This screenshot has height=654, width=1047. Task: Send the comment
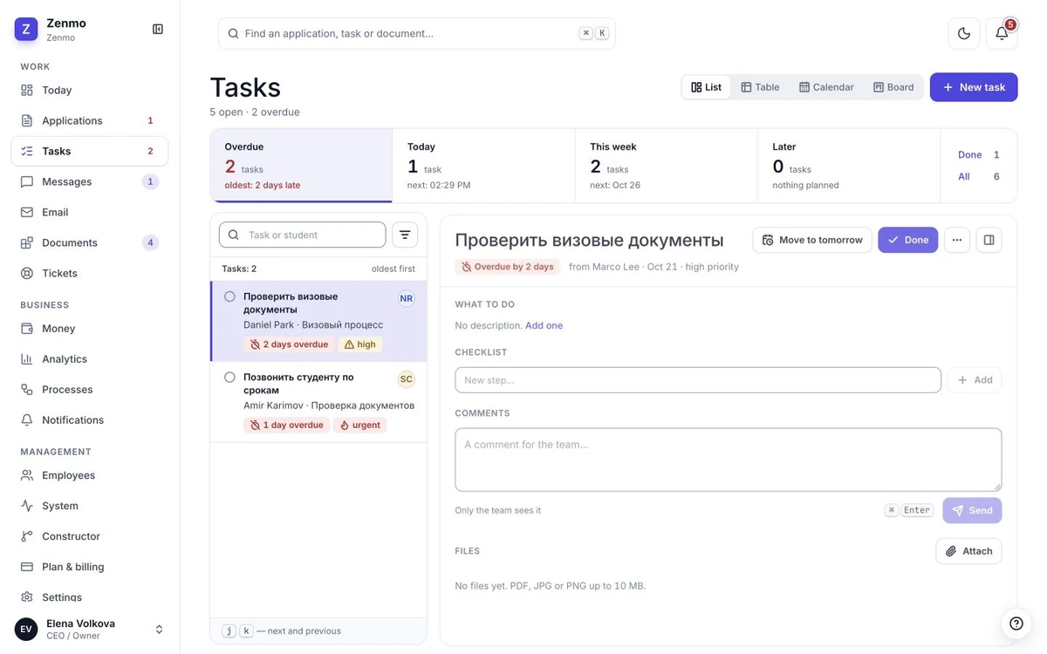[x=972, y=510]
